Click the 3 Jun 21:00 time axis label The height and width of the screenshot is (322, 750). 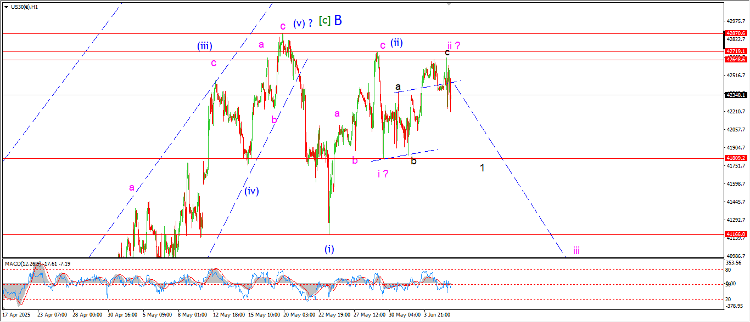[437, 315]
